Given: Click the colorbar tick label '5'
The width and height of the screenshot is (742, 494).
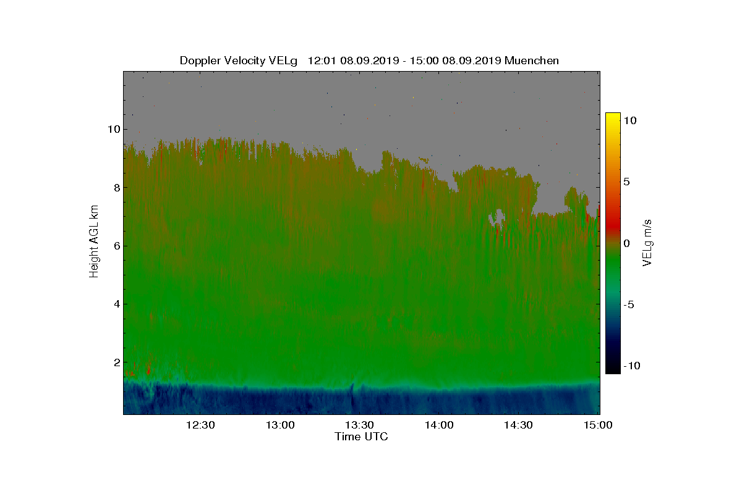Looking at the screenshot, I should click(626, 182).
